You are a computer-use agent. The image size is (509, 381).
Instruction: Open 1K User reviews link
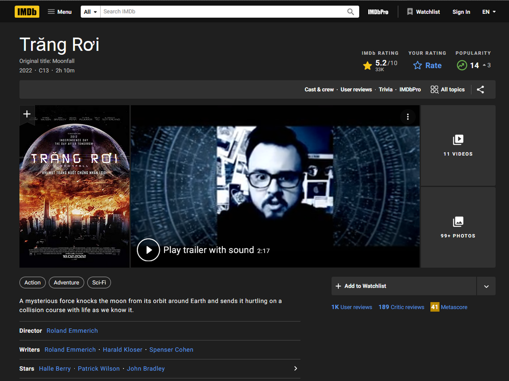pos(352,307)
